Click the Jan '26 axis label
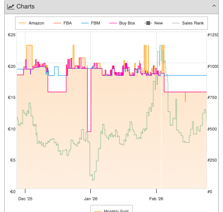The width and height of the screenshot is (223, 212). point(91,199)
